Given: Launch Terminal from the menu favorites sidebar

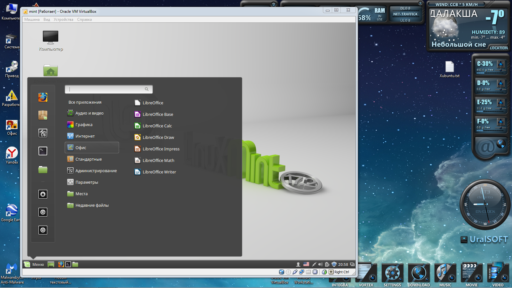Looking at the screenshot, I should (x=43, y=151).
